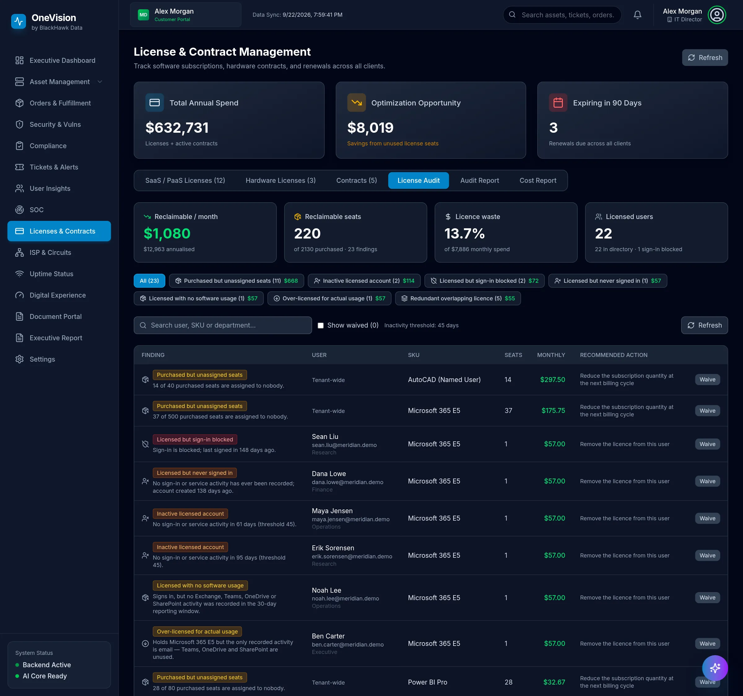Expand the Asset Management submenu chevron
The height and width of the screenshot is (696, 743).
coord(100,82)
